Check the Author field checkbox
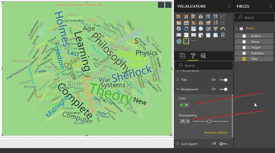 pyautogui.click(x=244, y=36)
